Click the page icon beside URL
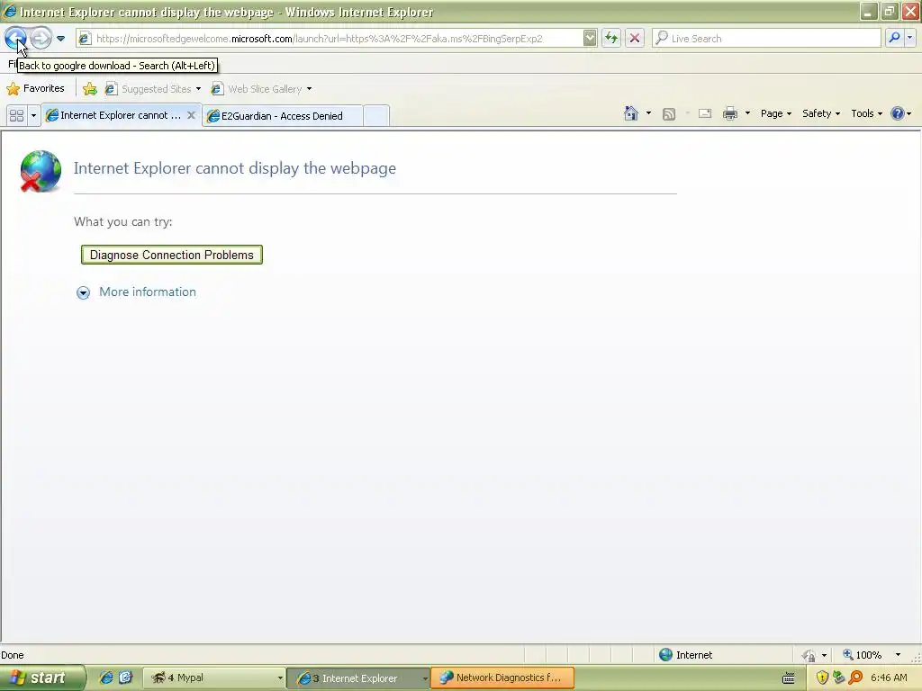The width and height of the screenshot is (922, 691). click(85, 38)
